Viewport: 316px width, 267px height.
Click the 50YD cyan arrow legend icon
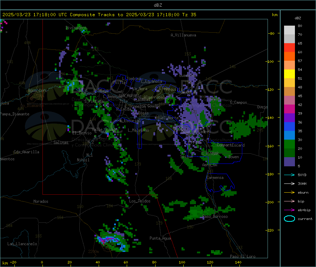[289, 175]
